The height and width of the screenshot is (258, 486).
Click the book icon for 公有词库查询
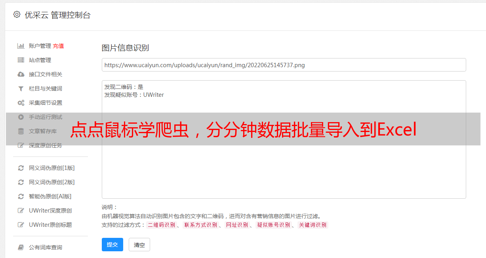click(21, 247)
